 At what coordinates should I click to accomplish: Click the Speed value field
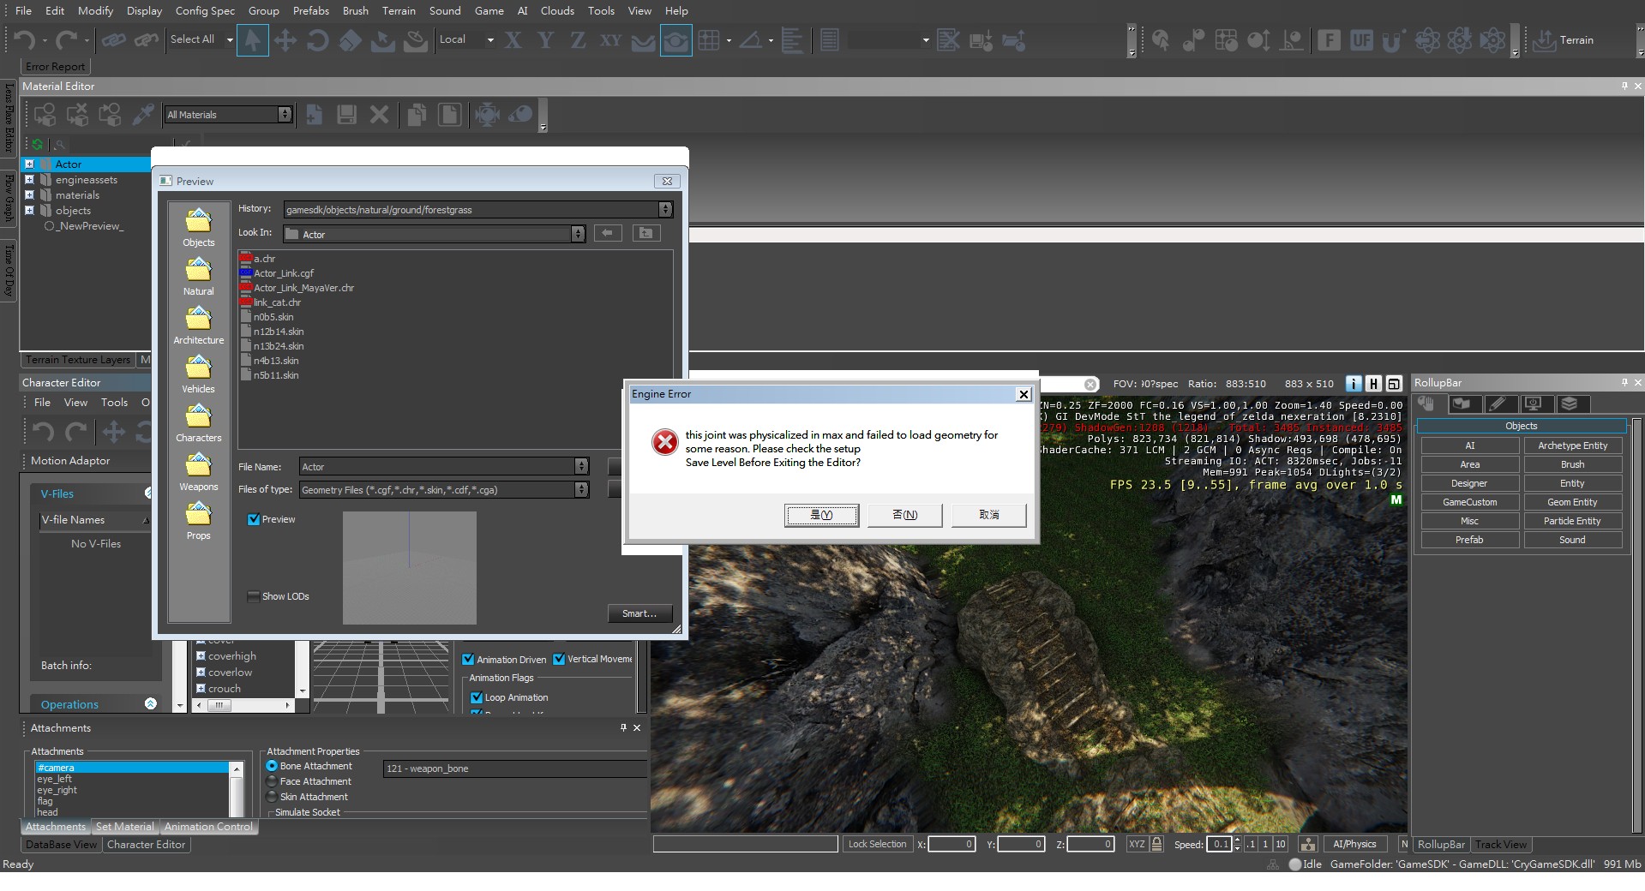[1218, 844]
